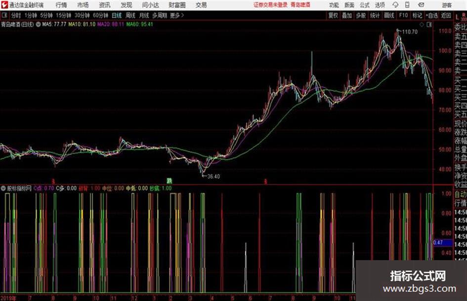Screen dimensions: 467x301
Task: Switch to the 60分钟 period tab
Action: 100,15
